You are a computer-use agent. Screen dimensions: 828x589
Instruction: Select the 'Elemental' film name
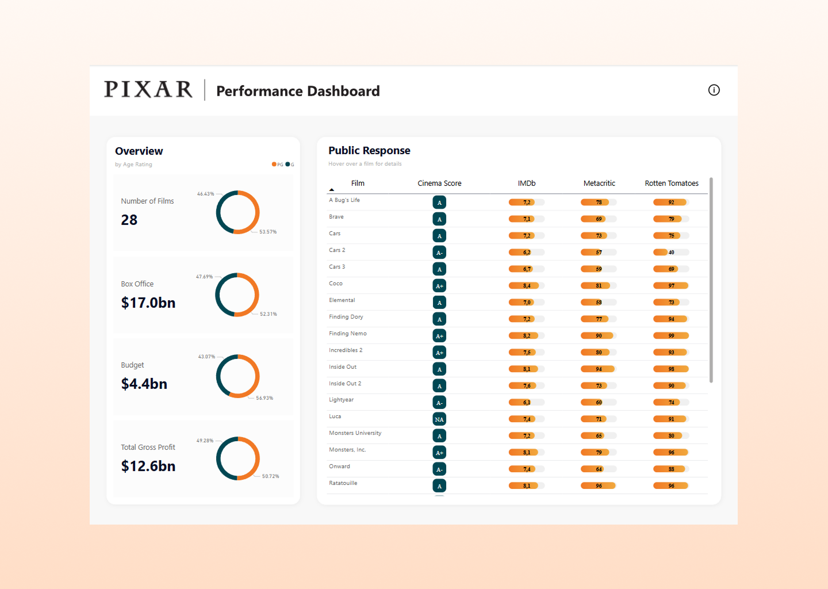(x=342, y=300)
